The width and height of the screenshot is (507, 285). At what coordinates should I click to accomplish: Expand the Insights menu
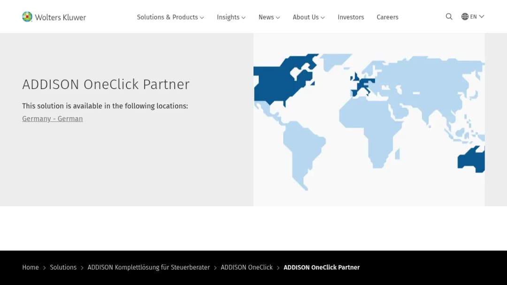click(x=231, y=17)
